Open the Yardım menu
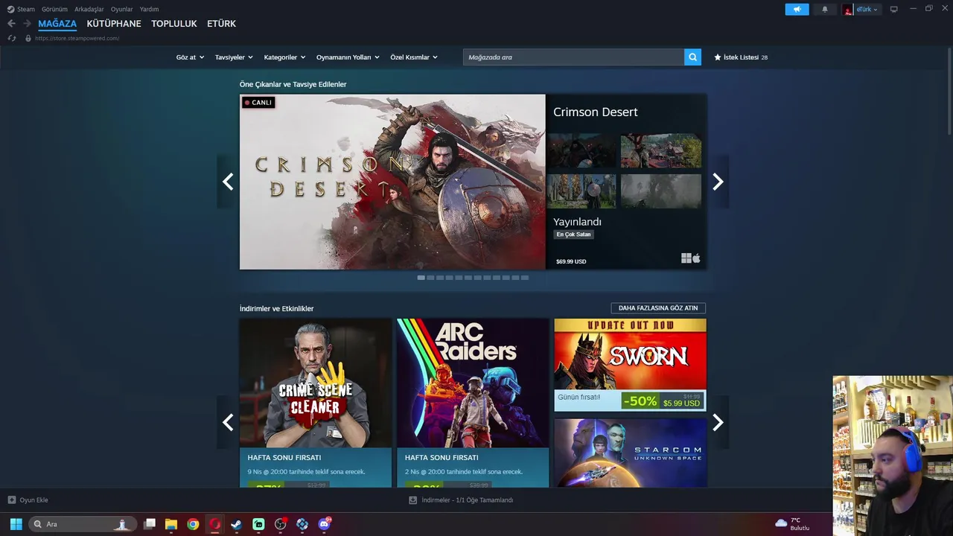This screenshot has width=953, height=536. click(149, 9)
